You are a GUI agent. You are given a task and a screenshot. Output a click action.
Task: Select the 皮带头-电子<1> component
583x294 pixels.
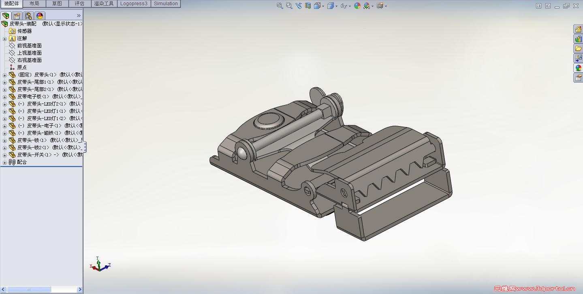click(x=46, y=126)
